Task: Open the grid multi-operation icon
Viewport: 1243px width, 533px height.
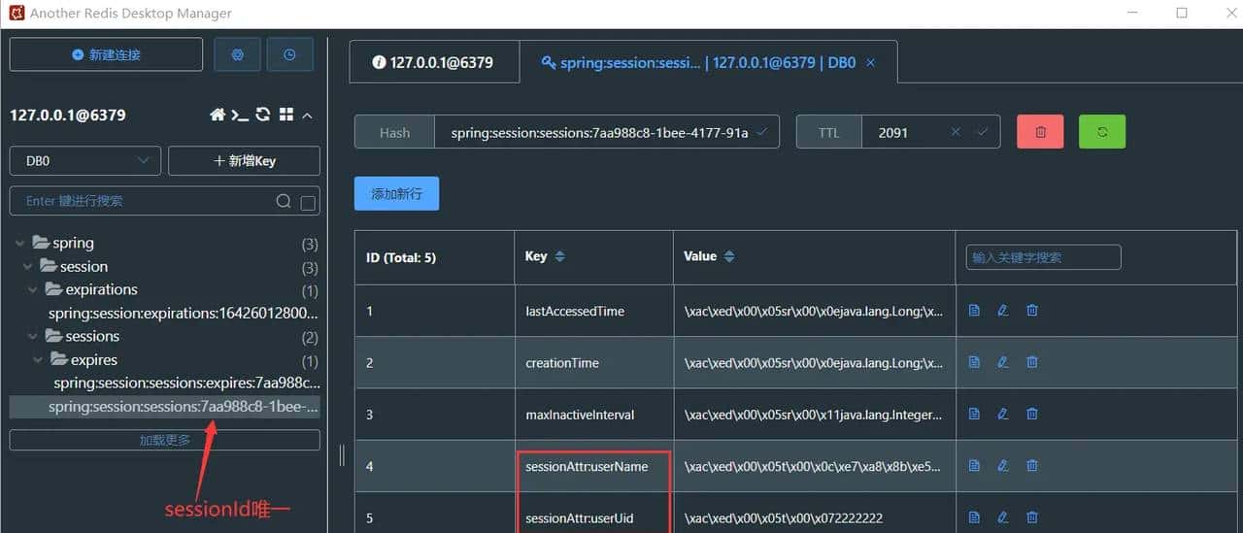Action: [286, 115]
